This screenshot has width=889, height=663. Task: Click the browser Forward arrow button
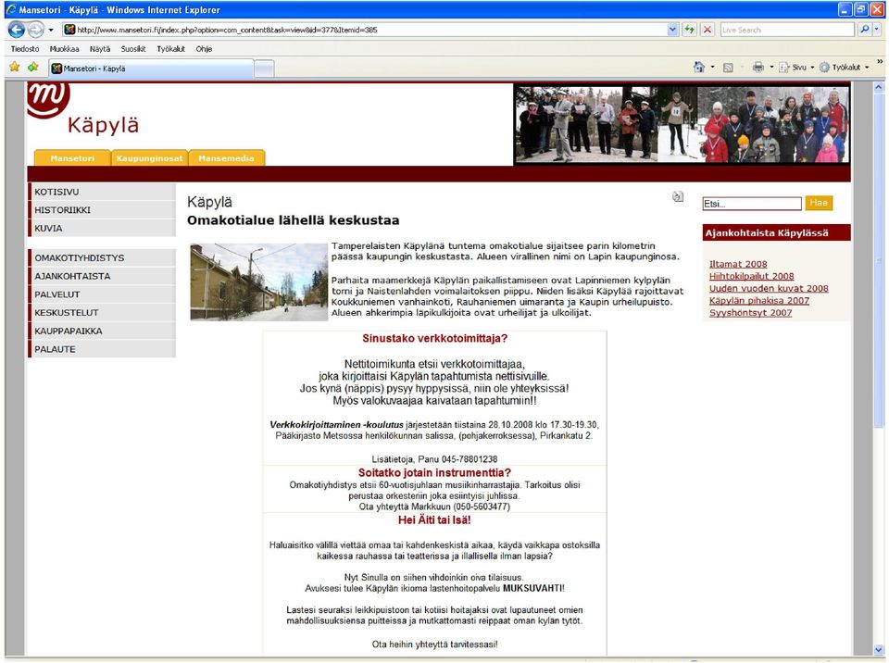36,30
